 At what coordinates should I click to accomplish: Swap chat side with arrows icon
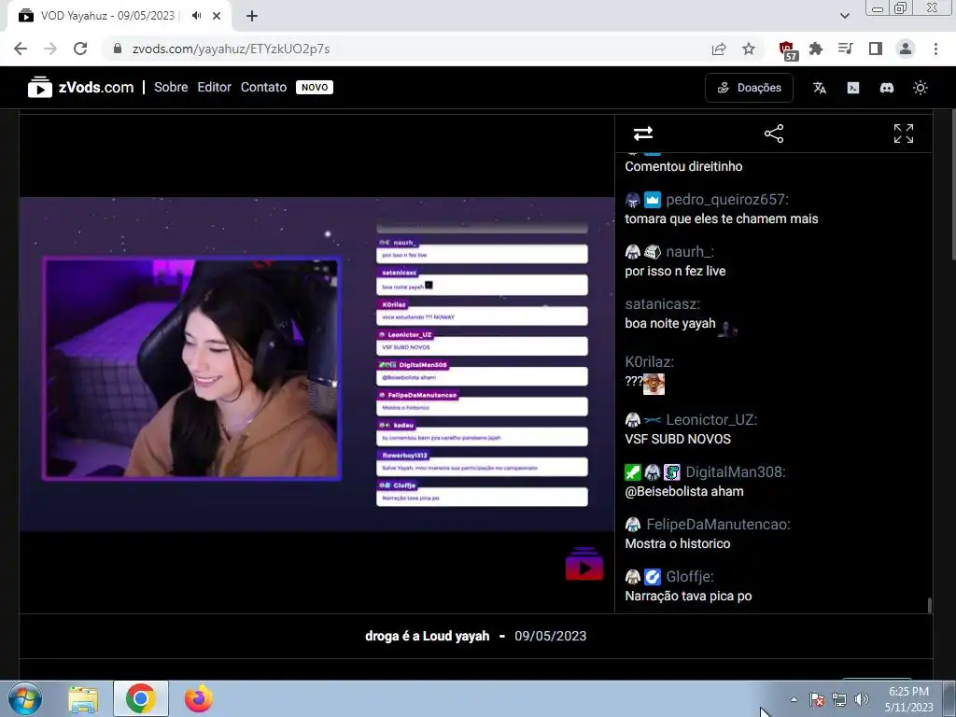pos(643,134)
